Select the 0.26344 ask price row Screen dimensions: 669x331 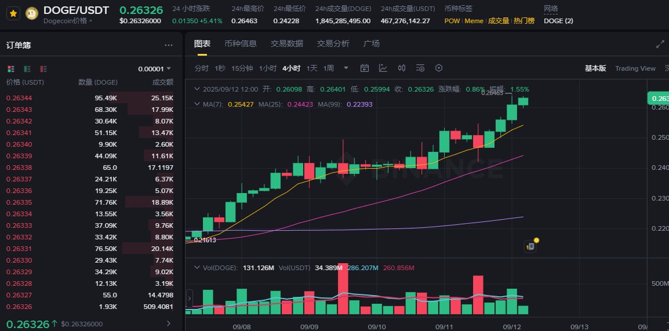pyautogui.click(x=90, y=98)
